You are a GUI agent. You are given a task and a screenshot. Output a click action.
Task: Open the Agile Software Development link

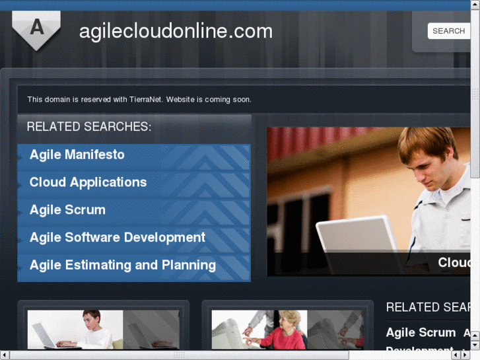tap(118, 237)
